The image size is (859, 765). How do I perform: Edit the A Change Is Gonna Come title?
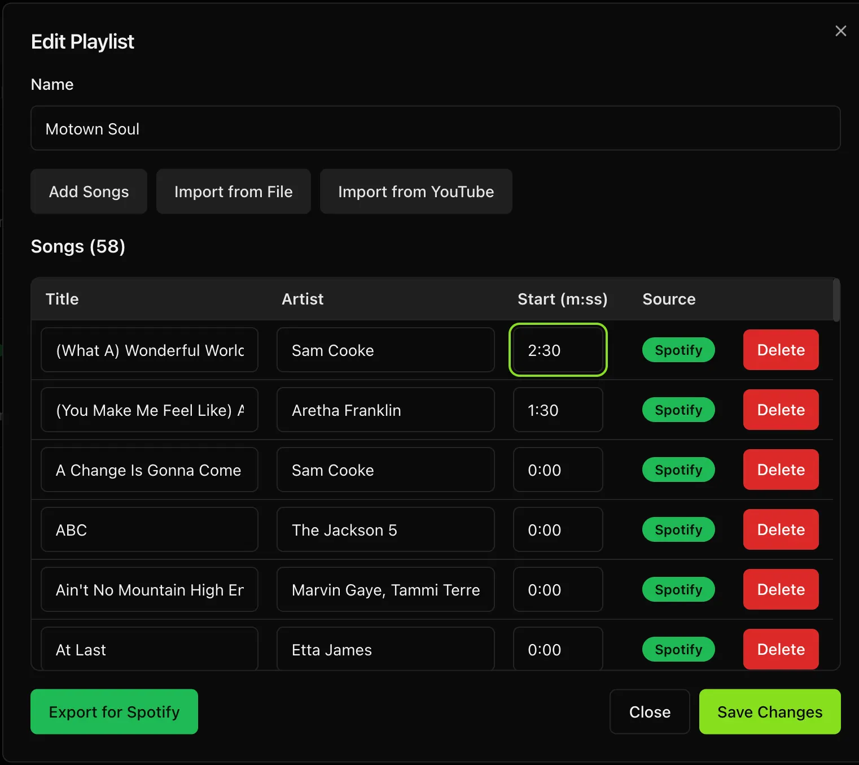point(150,470)
